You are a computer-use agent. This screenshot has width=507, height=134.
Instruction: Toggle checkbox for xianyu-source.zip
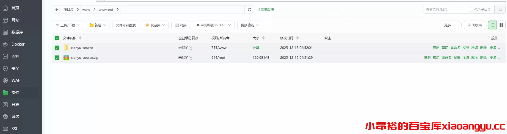pos(57,58)
